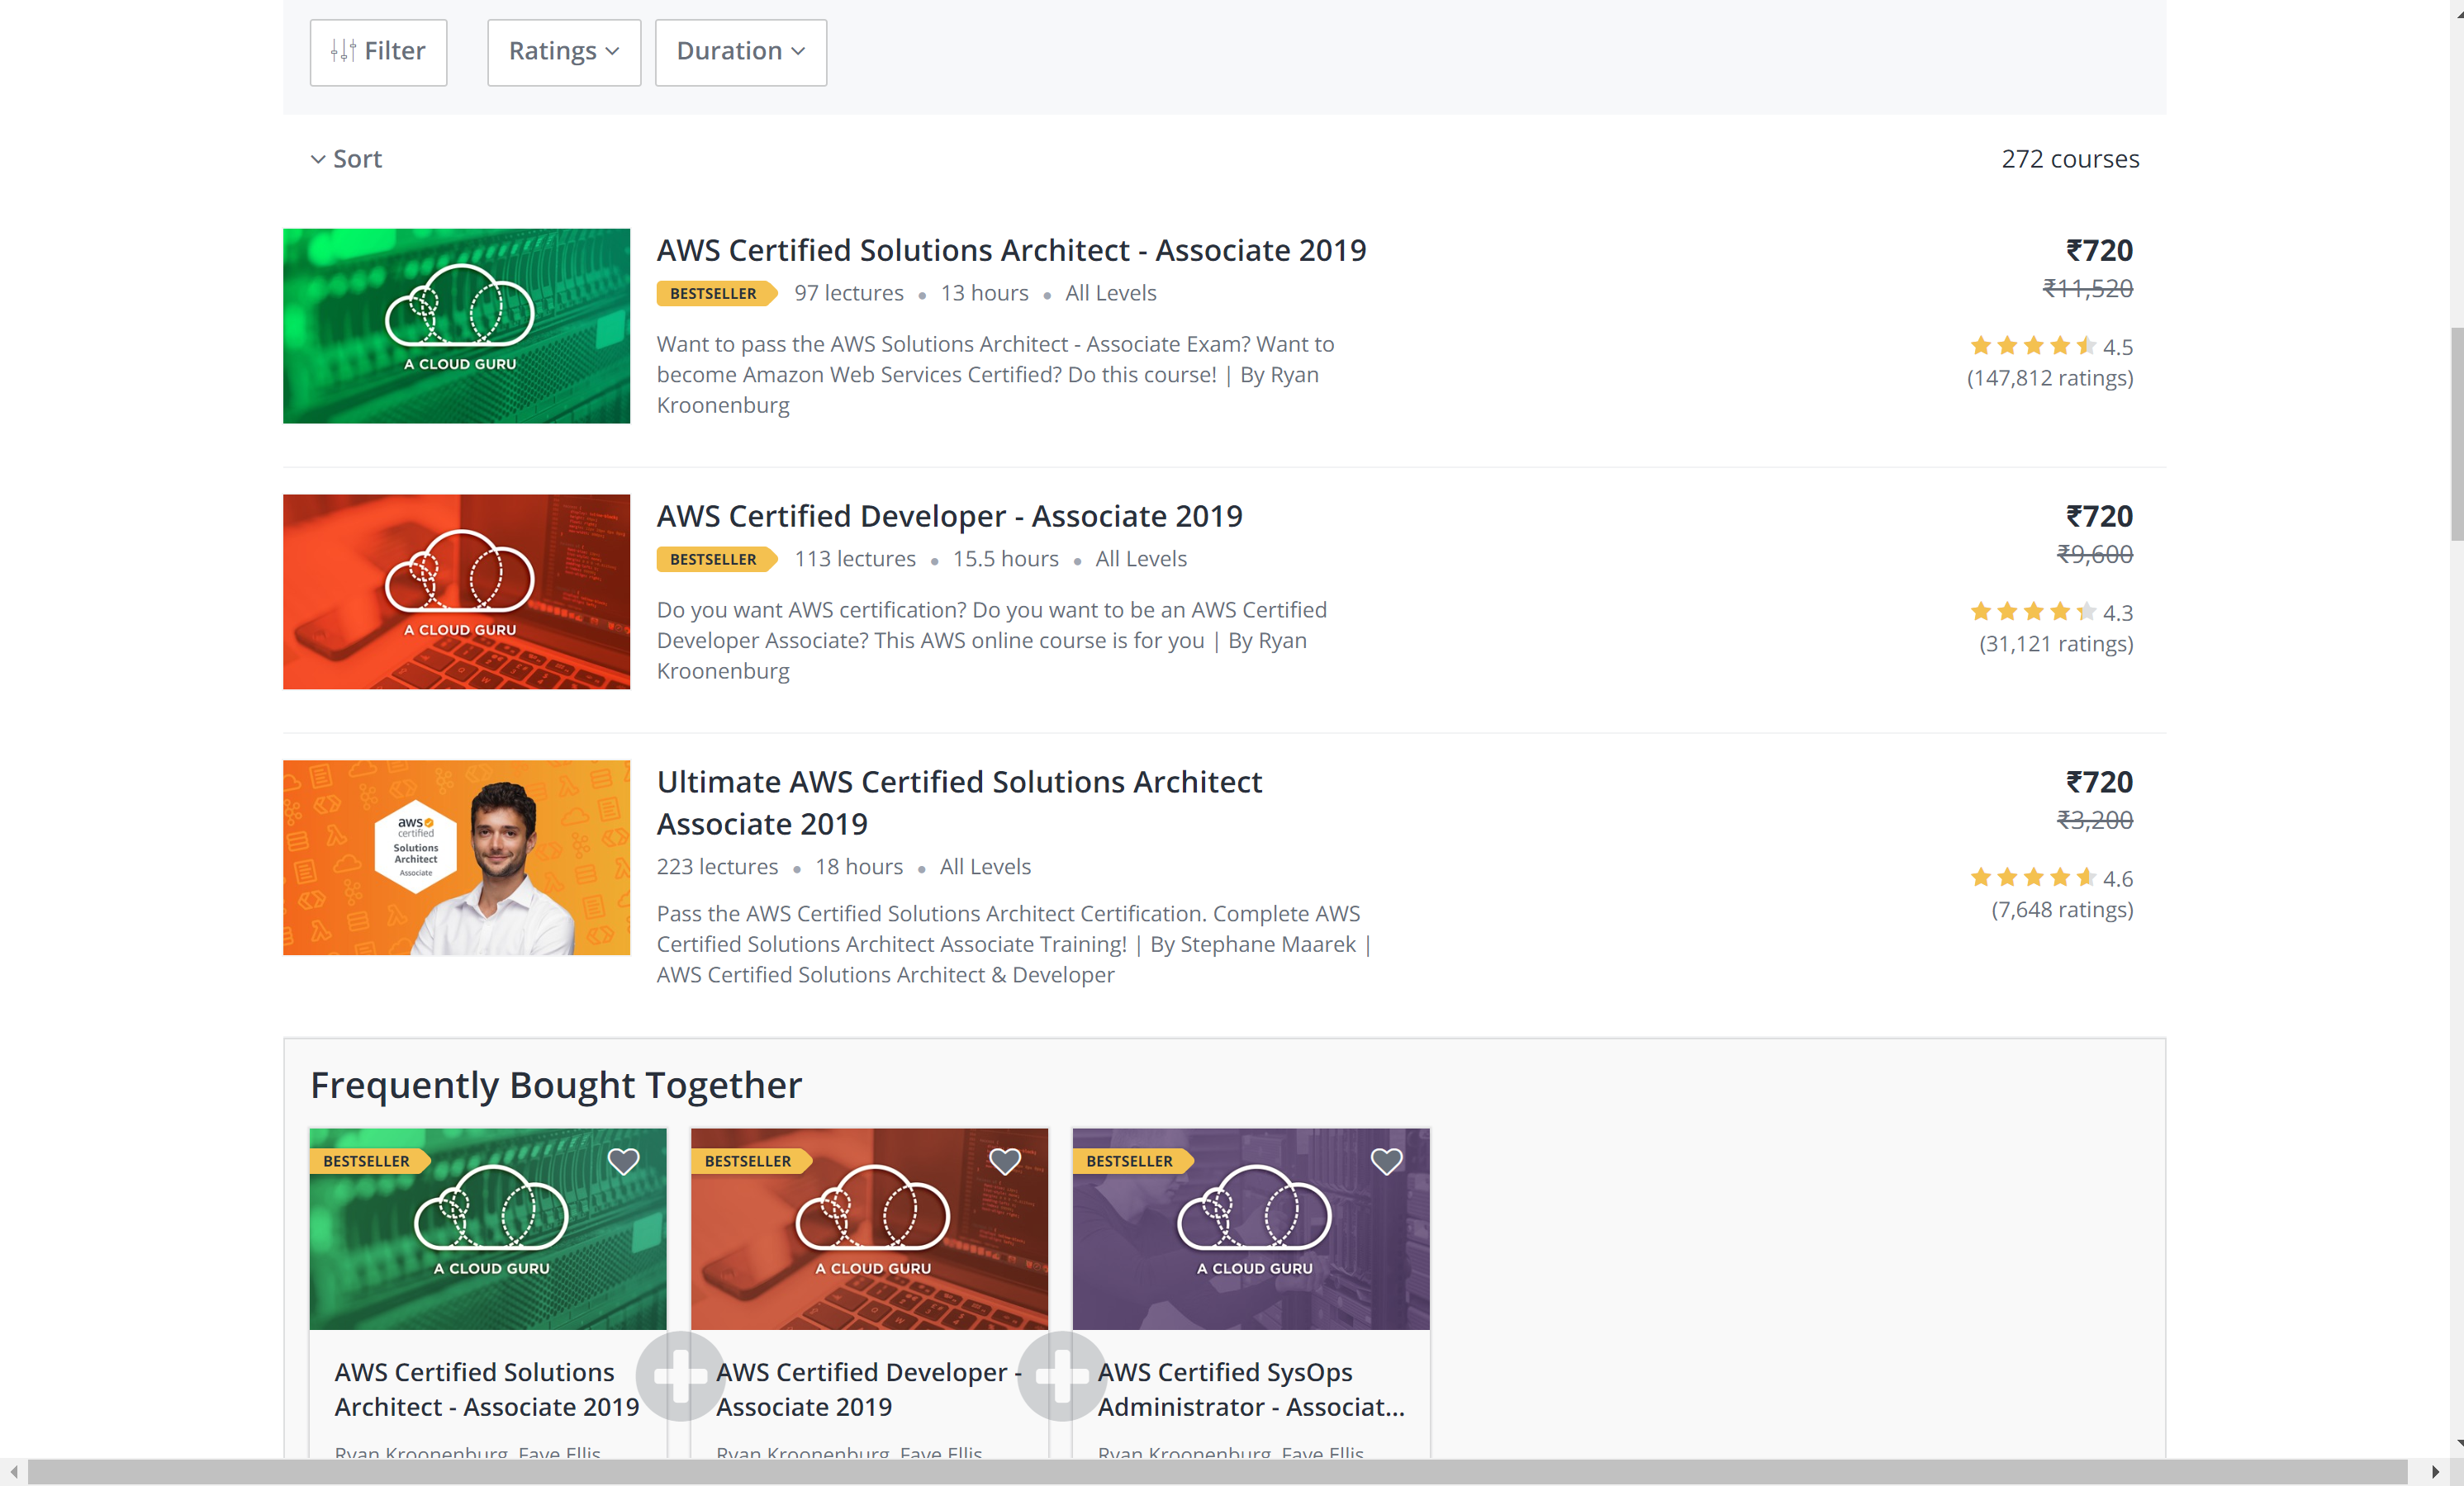Image resolution: width=2464 pixels, height=1486 pixels.
Task: Toggle wishlist heart on Developer bundle card
Action: tap(1005, 1162)
